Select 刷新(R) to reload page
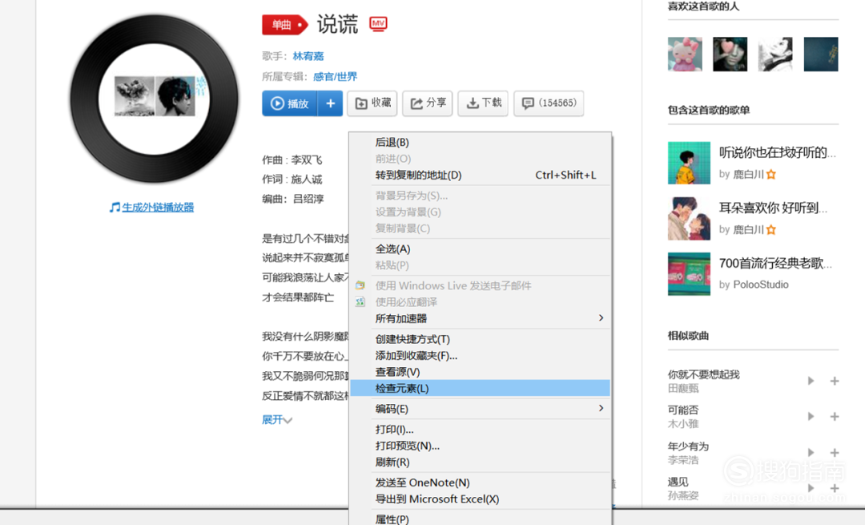This screenshot has width=865, height=525. click(x=480, y=462)
